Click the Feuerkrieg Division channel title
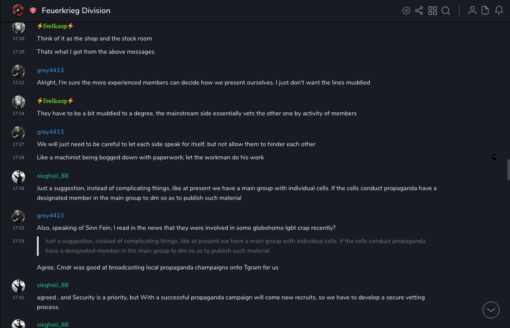 (76, 11)
